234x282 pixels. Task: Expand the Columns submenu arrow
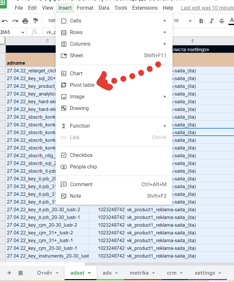click(x=165, y=44)
